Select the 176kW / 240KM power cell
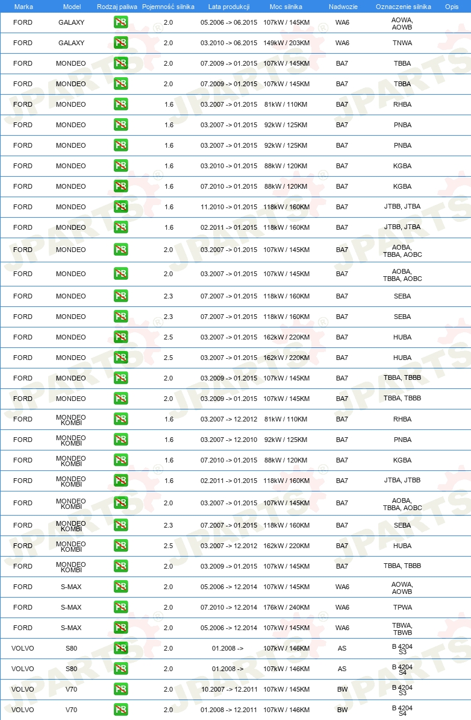 click(x=286, y=607)
